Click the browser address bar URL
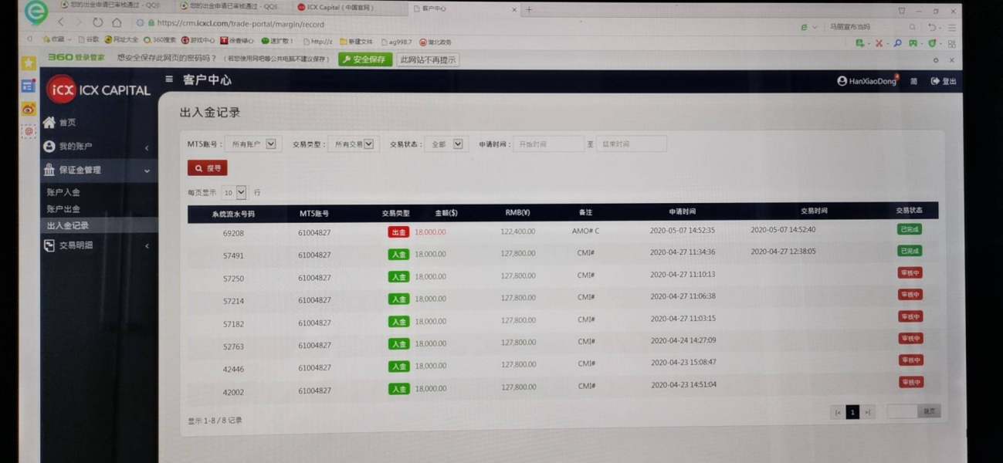Screen dimensions: 1003x463 click(241, 24)
